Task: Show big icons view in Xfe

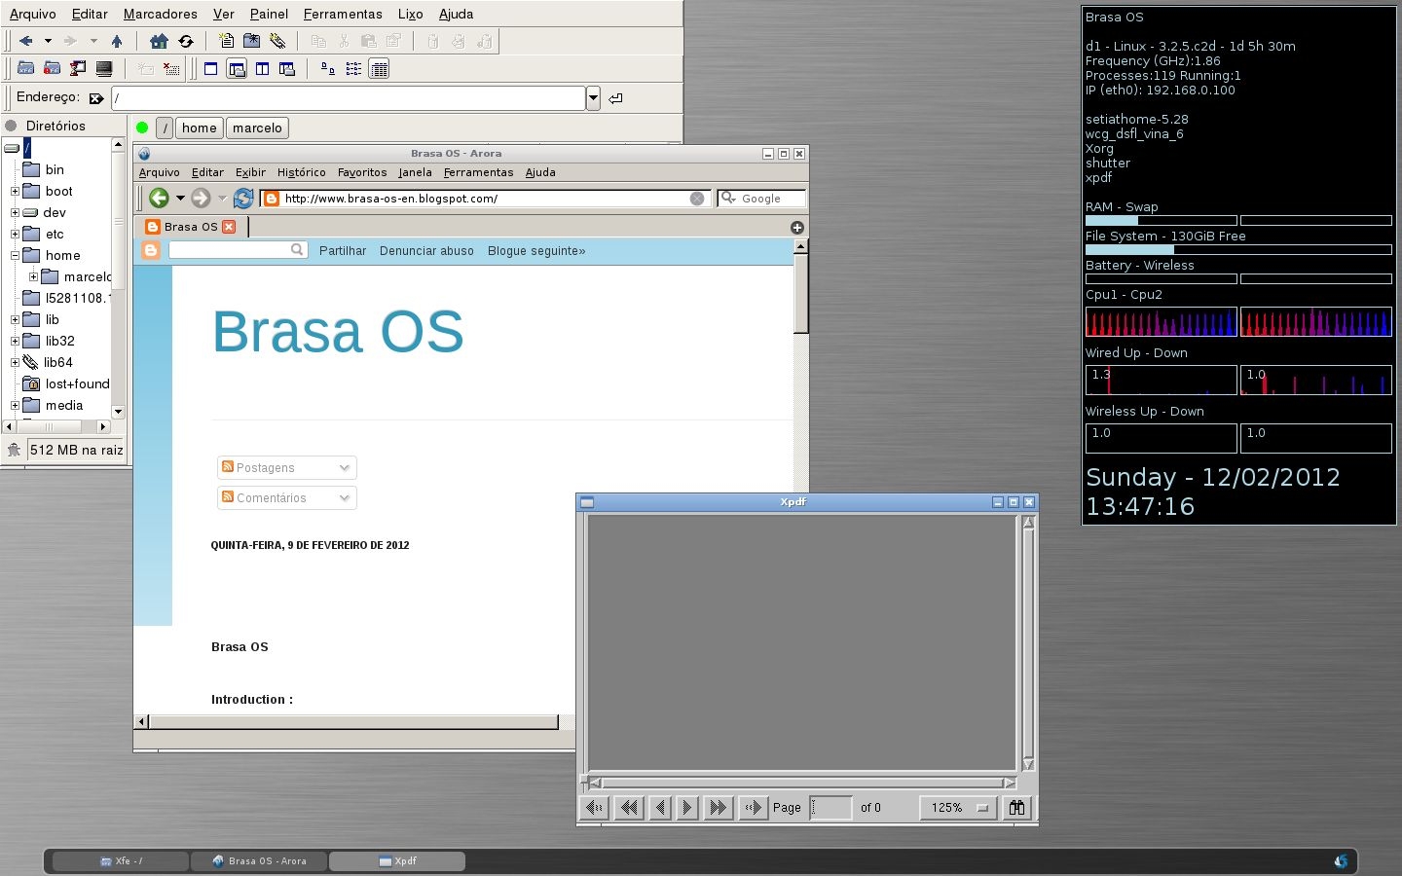Action: click(328, 69)
